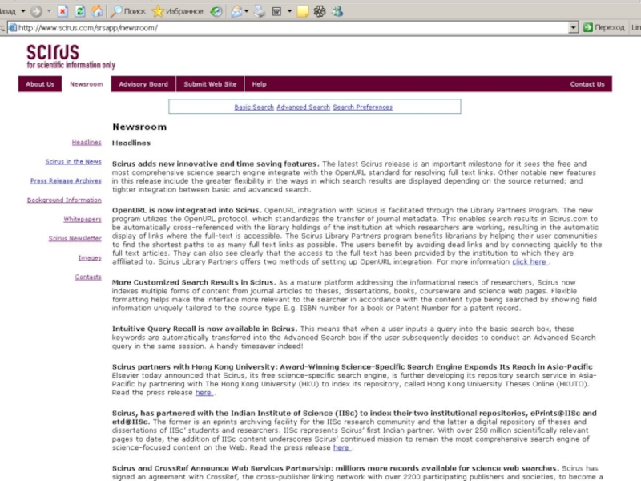Open Избранное favorites star button
The width and height of the screenshot is (641, 481).
tap(177, 11)
